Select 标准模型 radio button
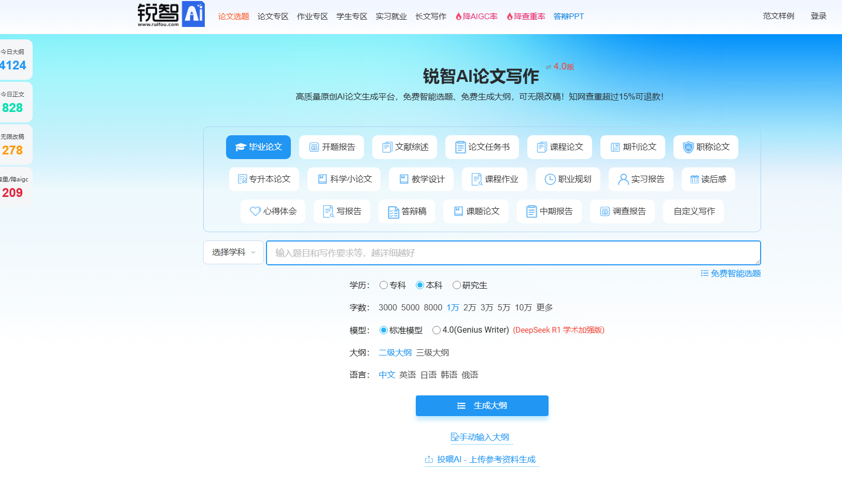Screen dimensions: 842x484 [x=384, y=330]
